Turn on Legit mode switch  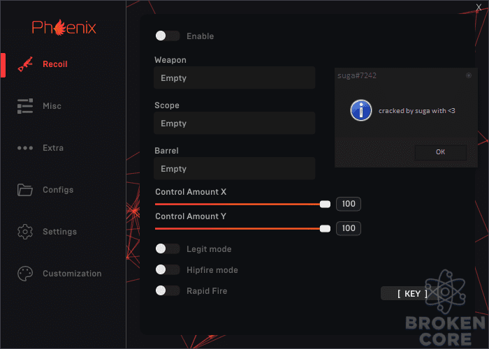(x=168, y=248)
